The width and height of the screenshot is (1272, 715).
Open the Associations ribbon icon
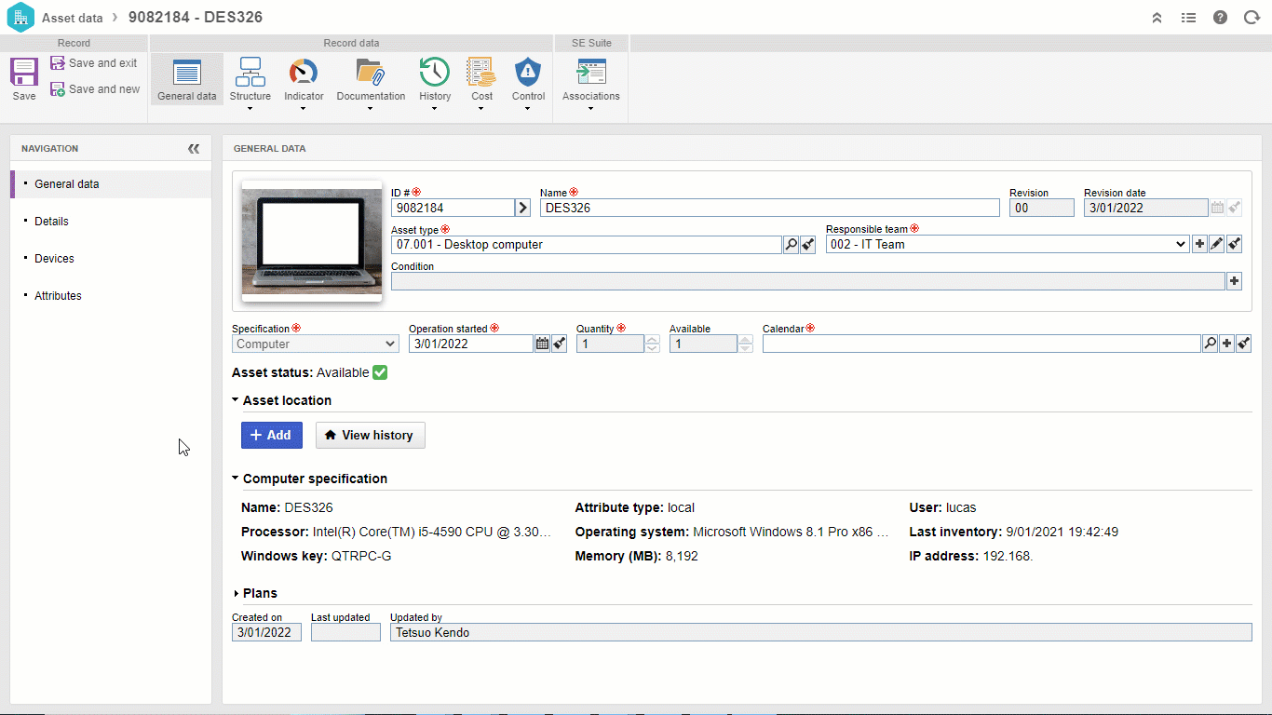pos(590,73)
